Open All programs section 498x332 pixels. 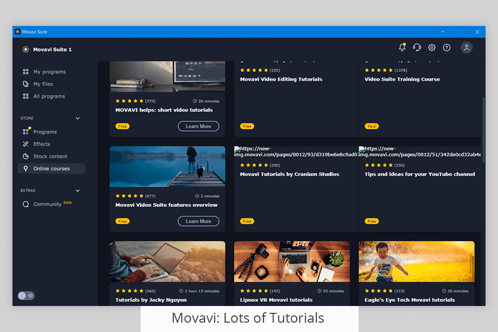click(49, 96)
